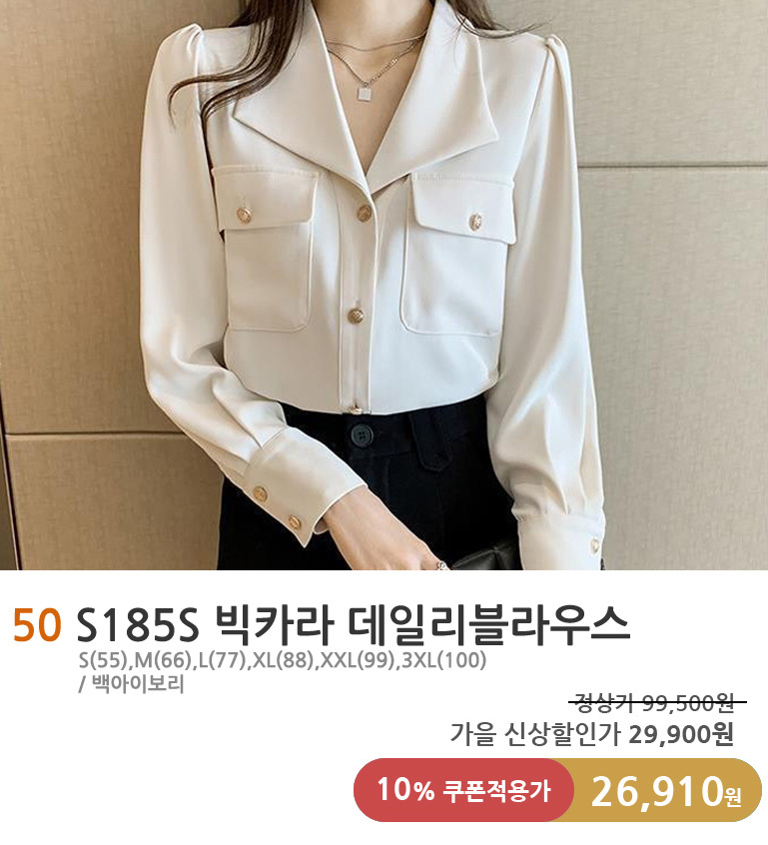The width and height of the screenshot is (768, 845).
Task: Open the S185S 빅카라 데일리블라우스 title
Action: click(x=354, y=625)
